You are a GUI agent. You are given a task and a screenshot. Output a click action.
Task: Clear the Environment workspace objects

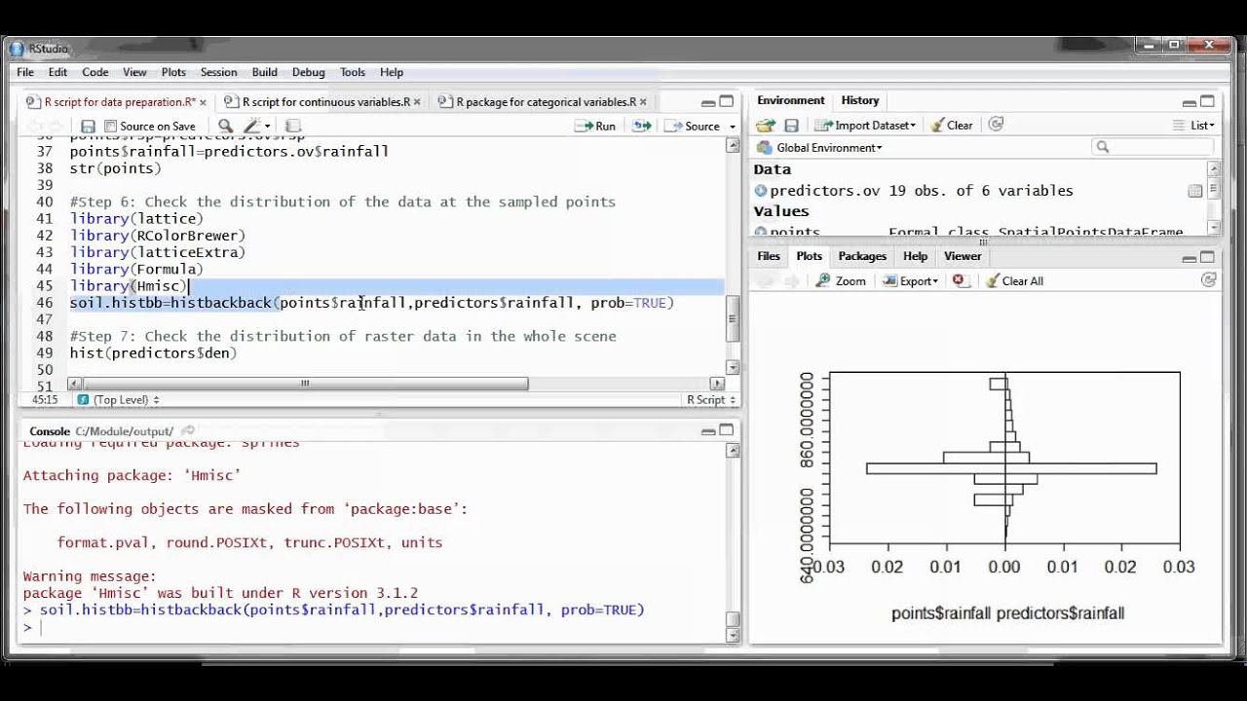951,125
